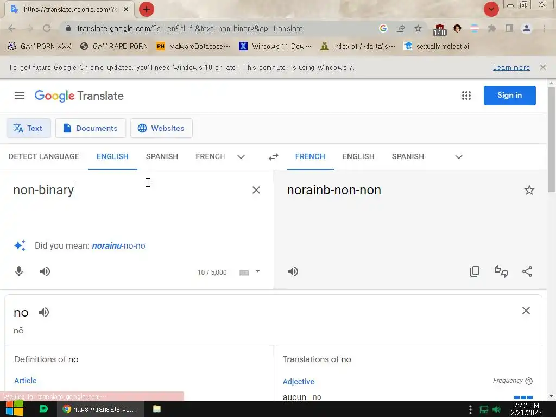Share this page from the address bar
The image size is (556, 417).
click(401, 28)
